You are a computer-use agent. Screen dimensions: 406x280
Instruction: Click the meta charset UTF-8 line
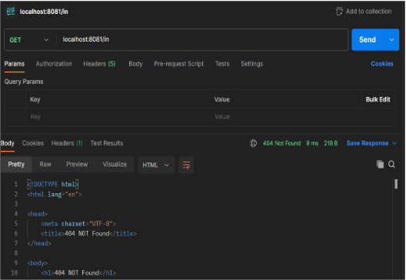point(78,224)
